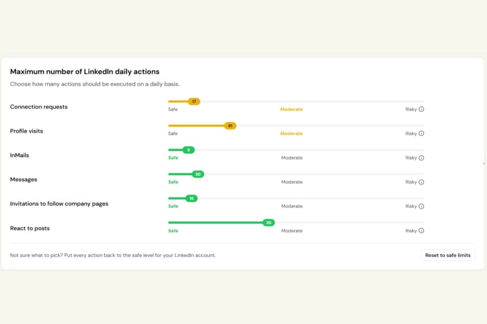Viewport: 487px width, 324px height.
Task: Click the green Safe label under InMails slider
Action: coord(173,158)
